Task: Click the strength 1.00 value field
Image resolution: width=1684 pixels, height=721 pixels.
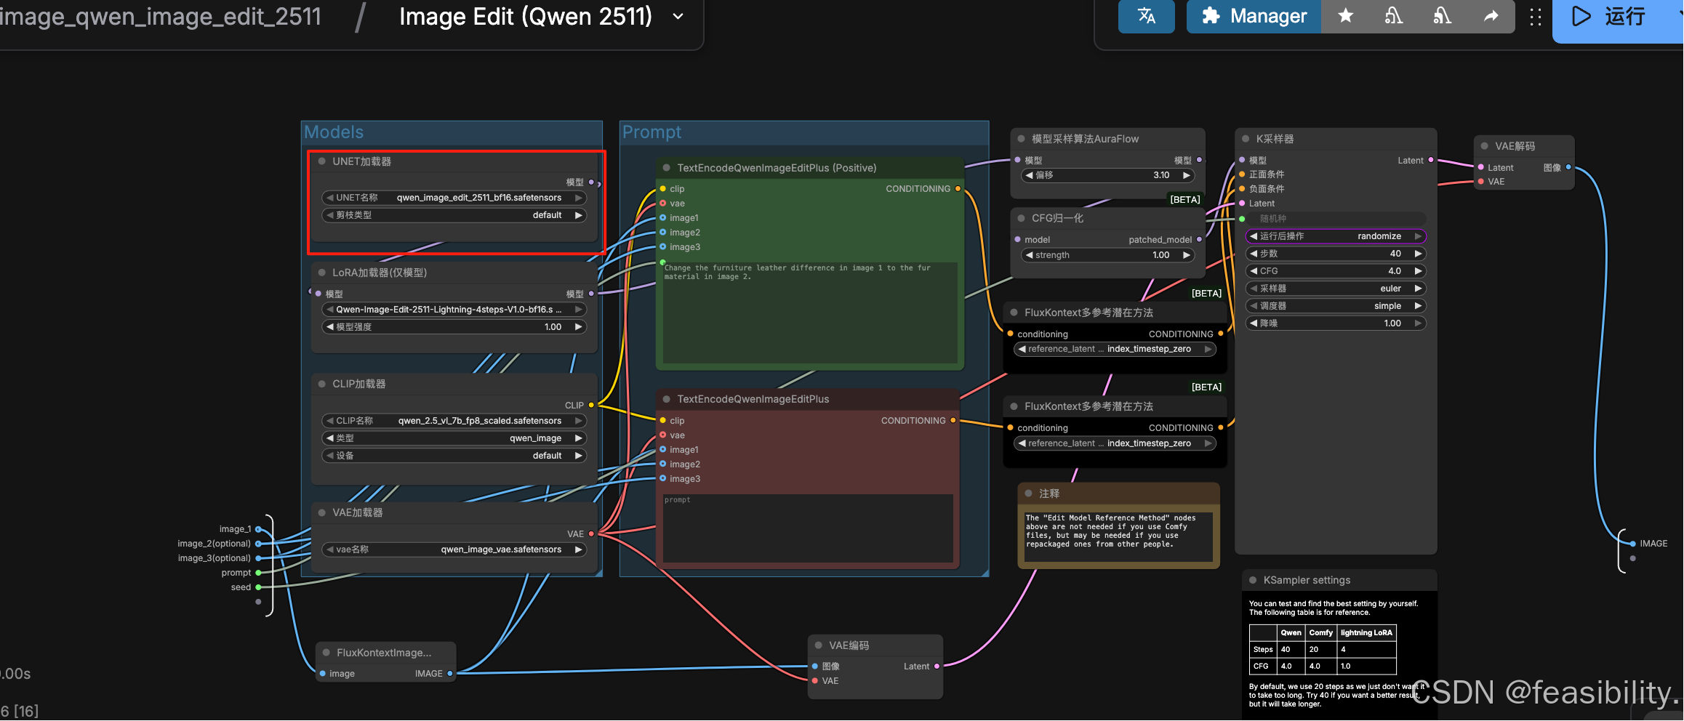Action: (x=1107, y=255)
